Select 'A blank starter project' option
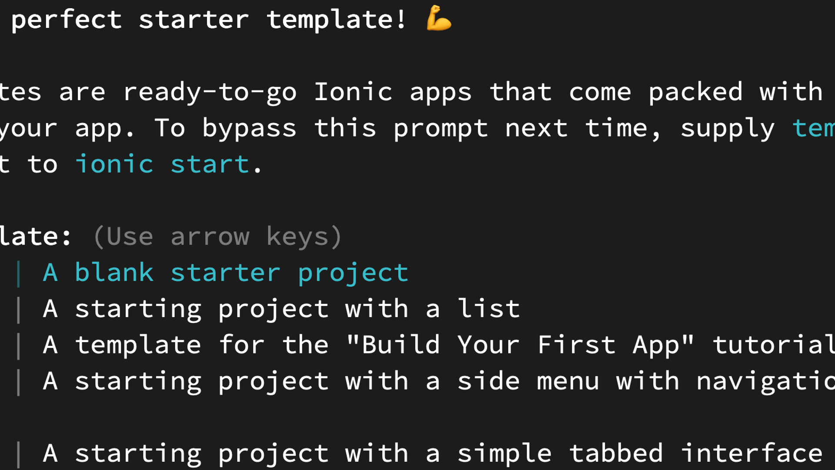This screenshot has height=470, width=835. click(226, 273)
